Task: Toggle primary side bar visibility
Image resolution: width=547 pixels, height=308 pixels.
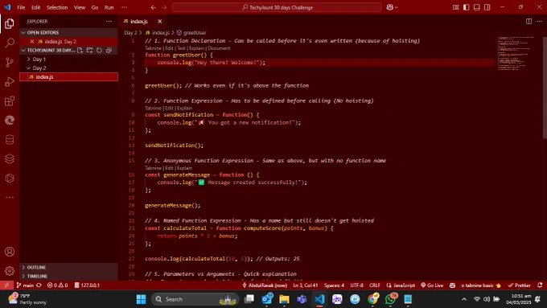Action: pyautogui.click(x=466, y=7)
